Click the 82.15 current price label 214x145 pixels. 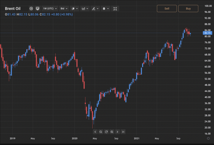[207, 33]
